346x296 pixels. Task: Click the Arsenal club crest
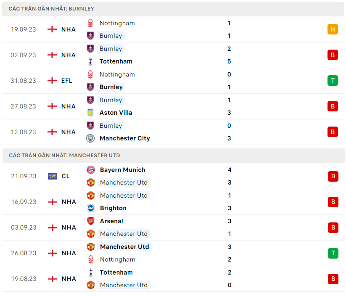91,221
